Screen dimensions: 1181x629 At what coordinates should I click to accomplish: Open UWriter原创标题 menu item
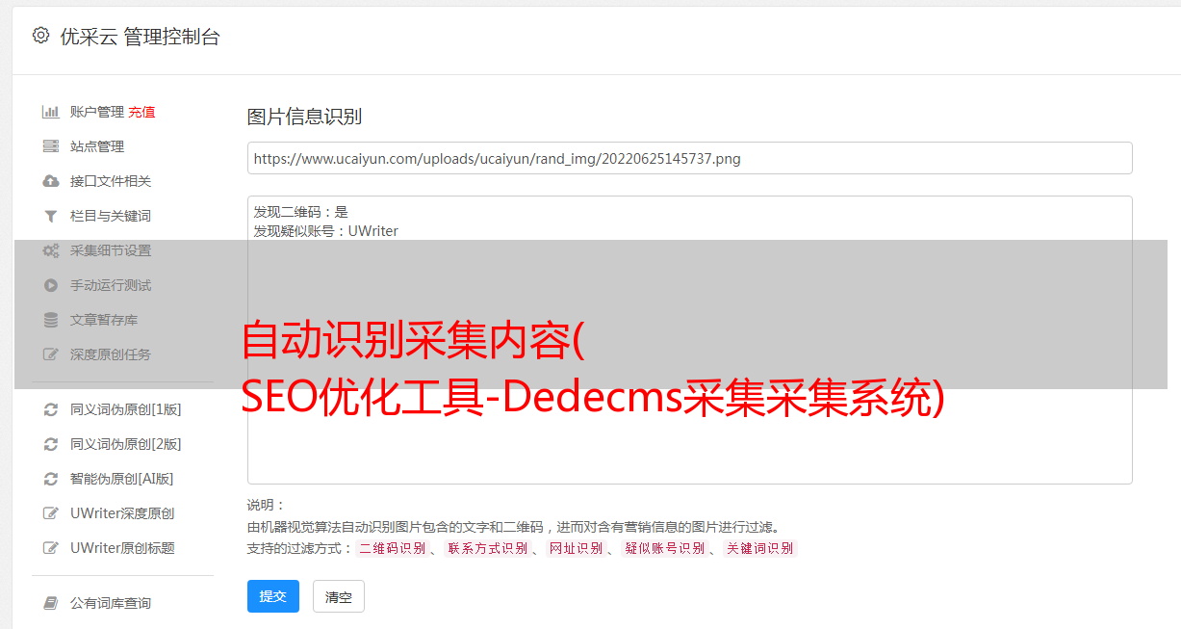[x=122, y=548]
